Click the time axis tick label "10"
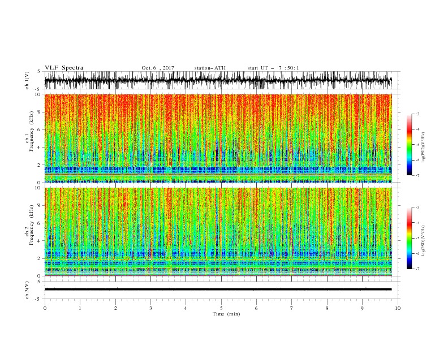The width and height of the screenshot is (448, 346). click(398, 308)
